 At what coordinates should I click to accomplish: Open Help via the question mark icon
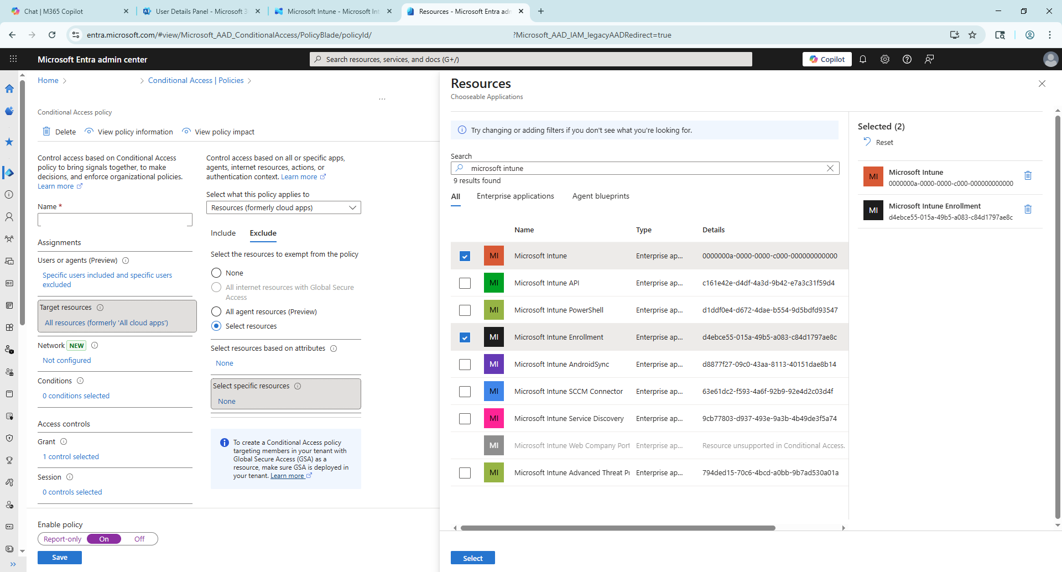tap(907, 59)
